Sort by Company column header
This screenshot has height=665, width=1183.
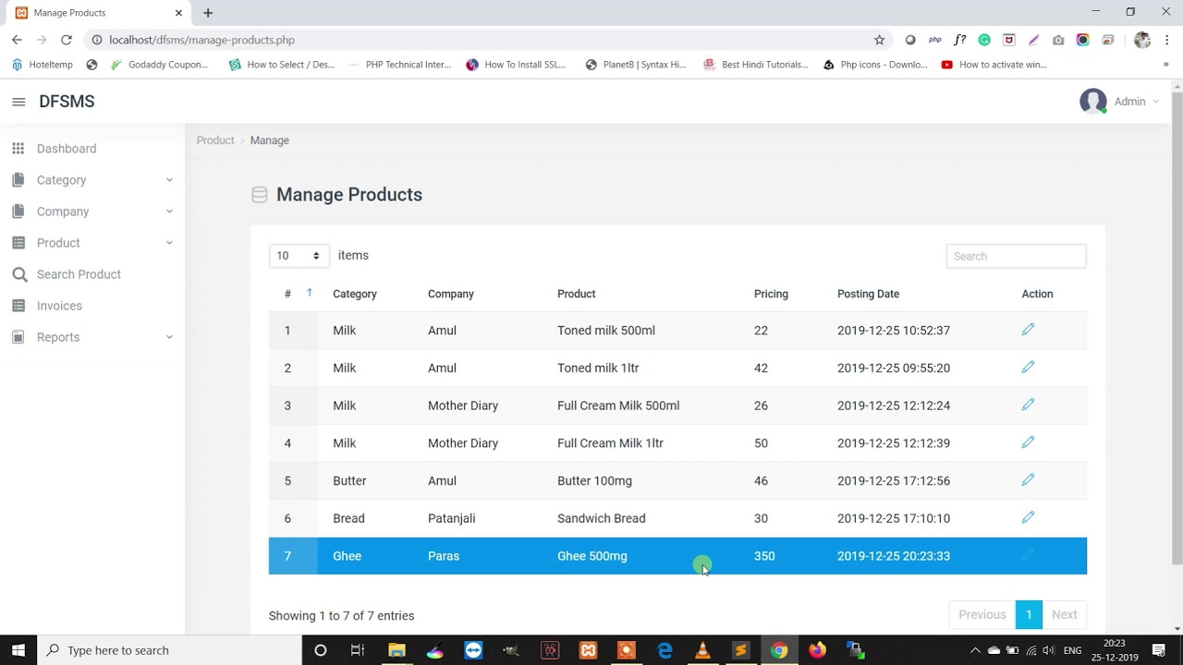click(x=451, y=294)
